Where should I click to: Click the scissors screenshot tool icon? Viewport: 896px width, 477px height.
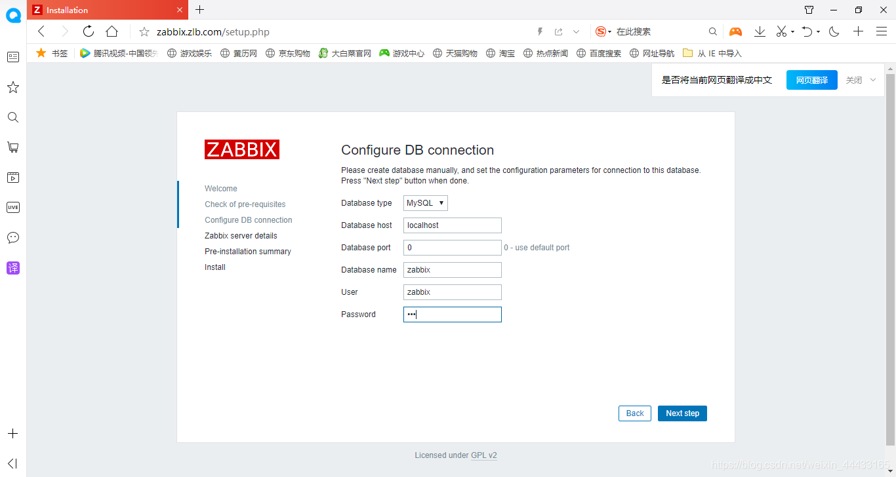781,31
